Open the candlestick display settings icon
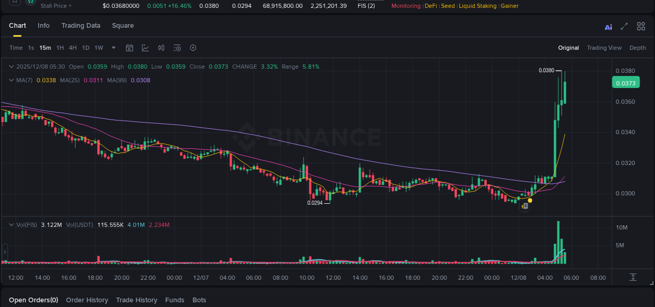Screen dimensions: 655x307 tap(161, 48)
